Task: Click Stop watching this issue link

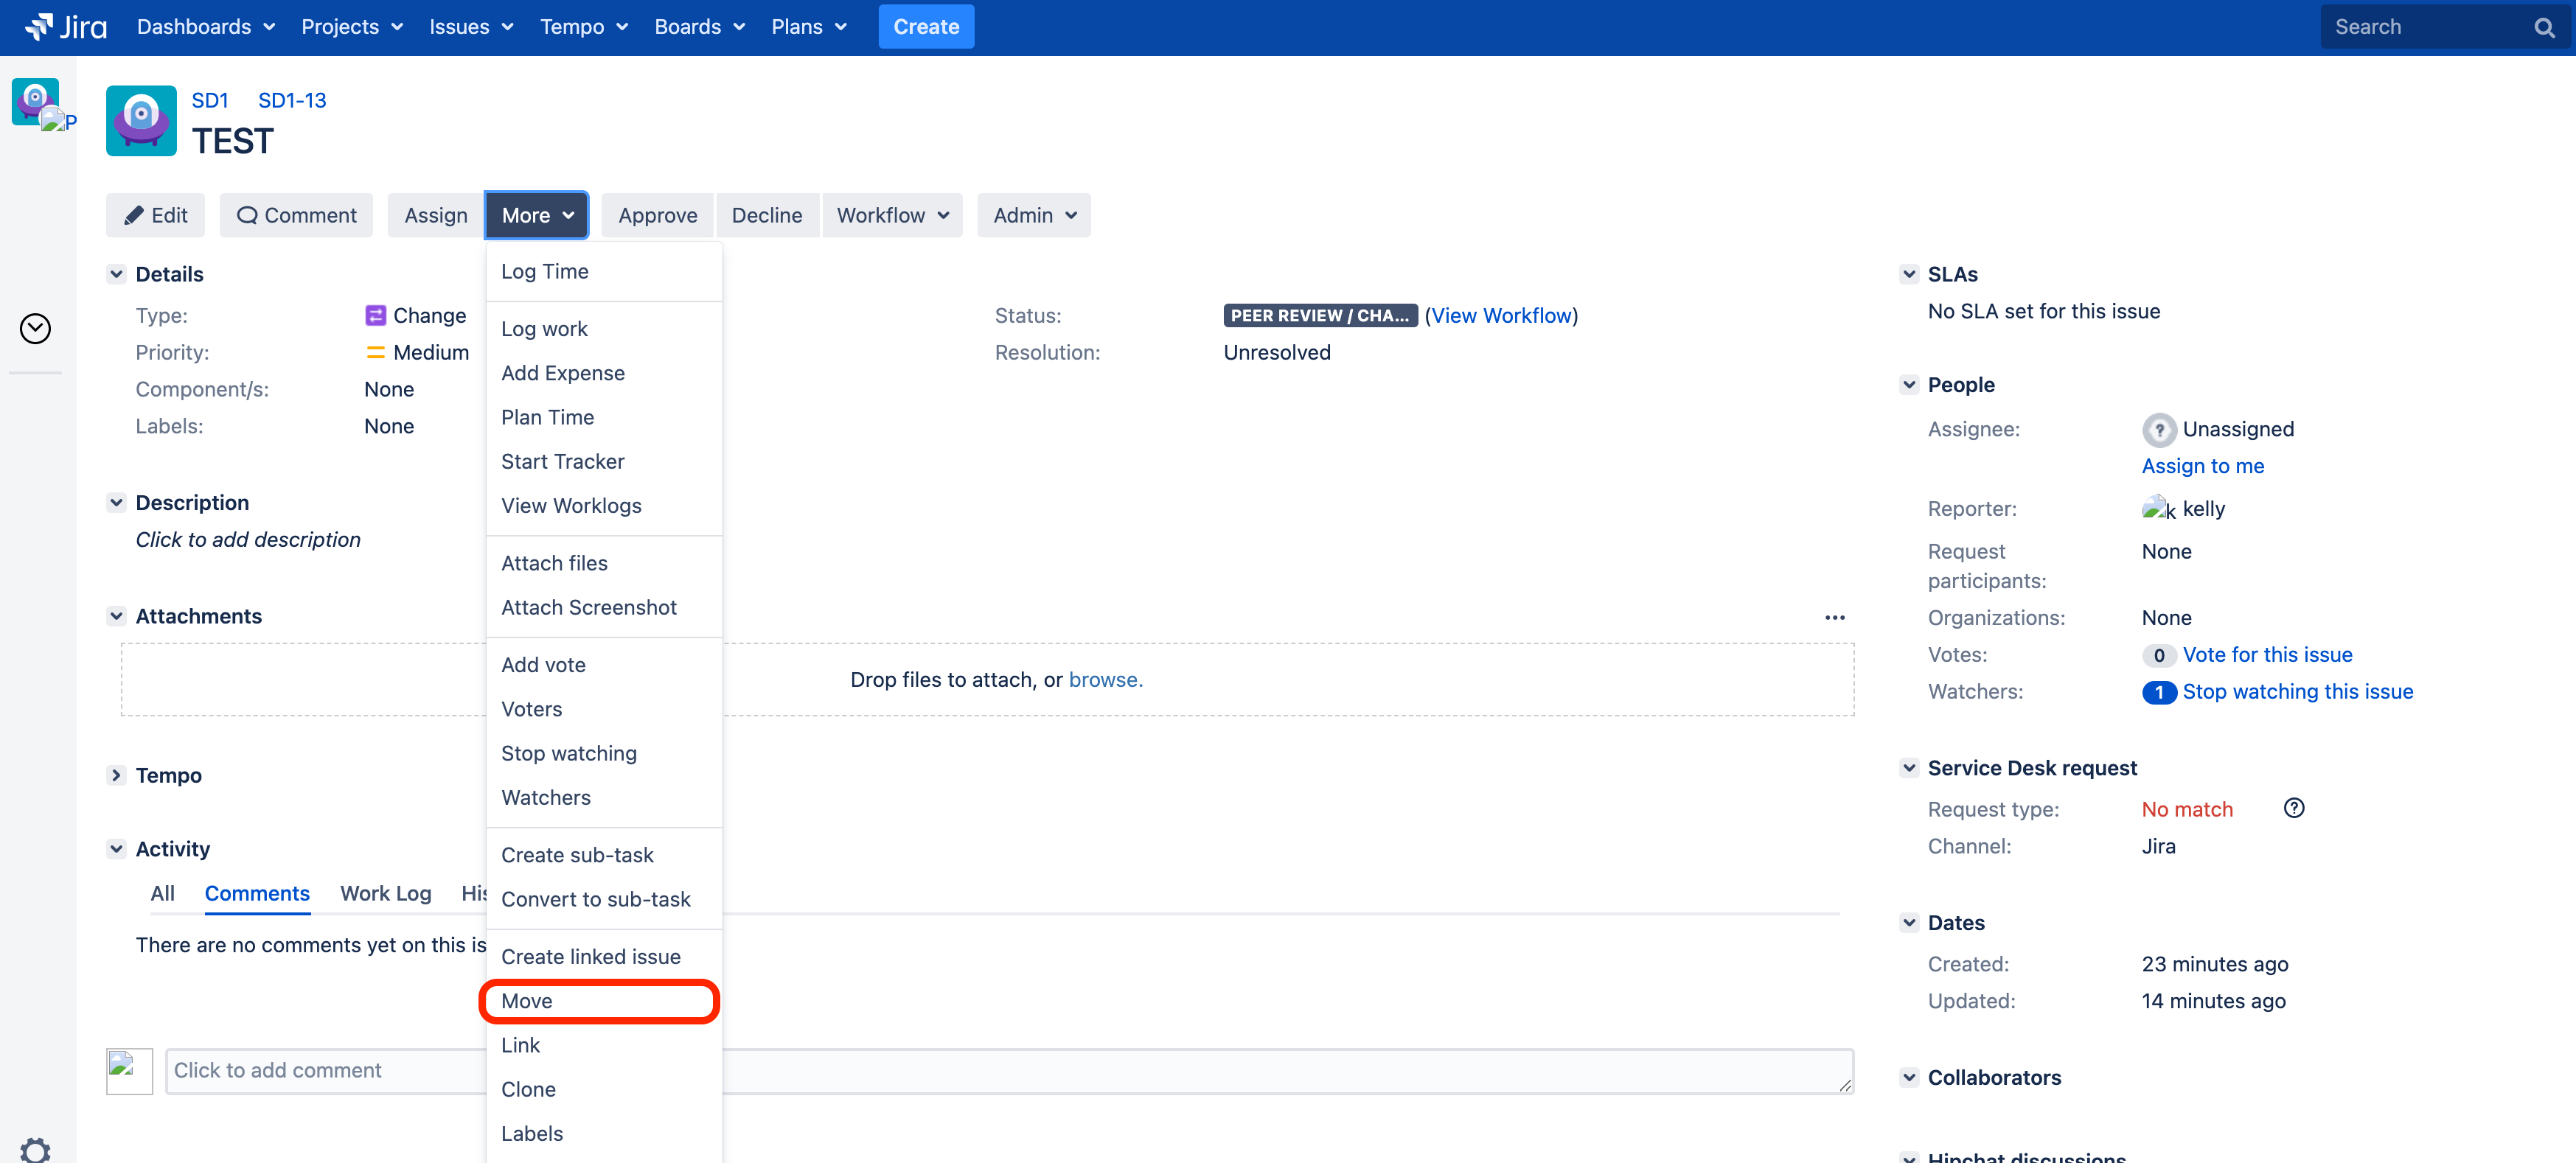Action: click(x=2297, y=691)
